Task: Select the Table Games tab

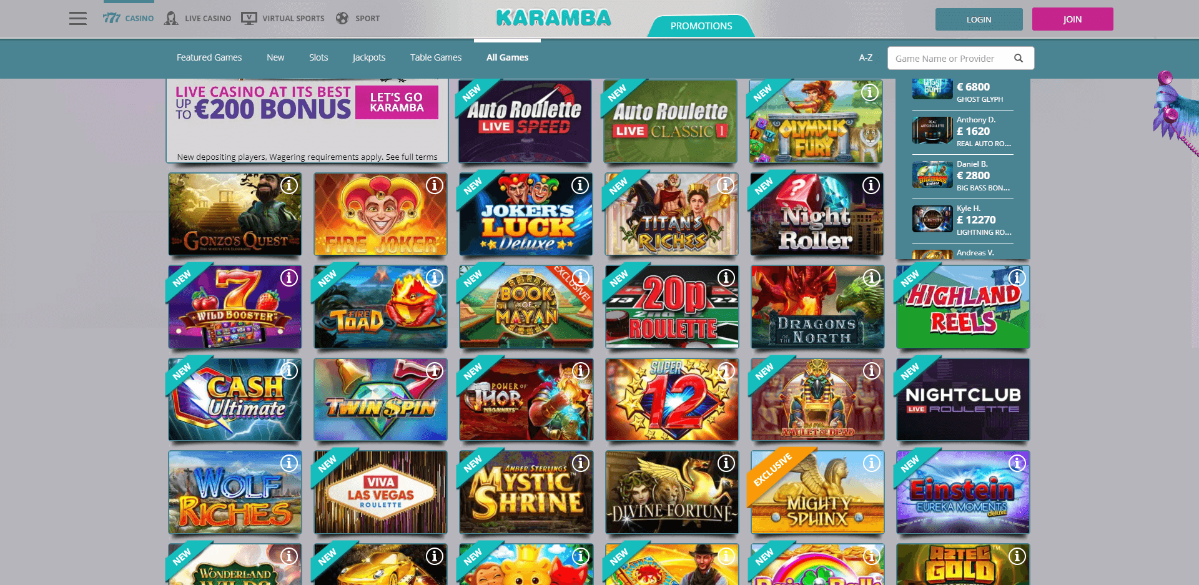Action: click(x=436, y=57)
